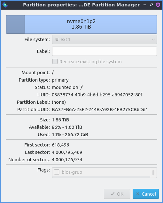This screenshot has height=203, width=163.
Task: Click the file system UUID value
Action: (97, 95)
